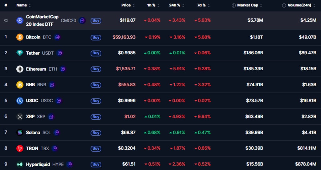Open the purple chart badge beside USDT
The width and height of the screenshot is (321, 170).
(60, 53)
